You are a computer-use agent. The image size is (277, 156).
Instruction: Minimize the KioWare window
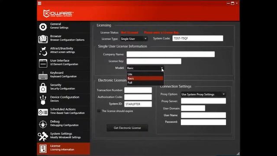[228, 3]
